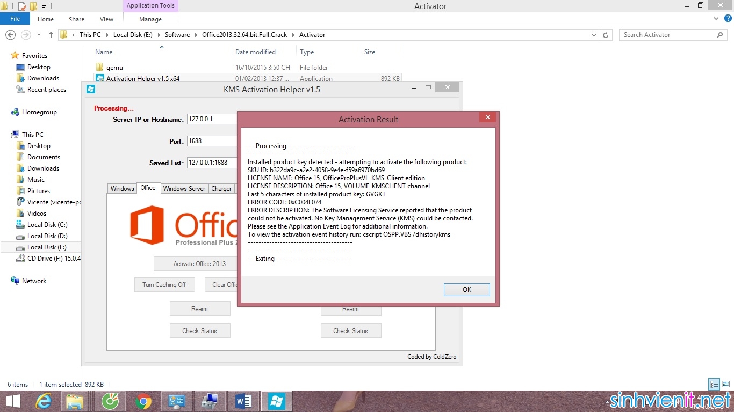This screenshot has height=412, width=734.
Task: Close the Activation Result dialog
Action: pyautogui.click(x=487, y=117)
